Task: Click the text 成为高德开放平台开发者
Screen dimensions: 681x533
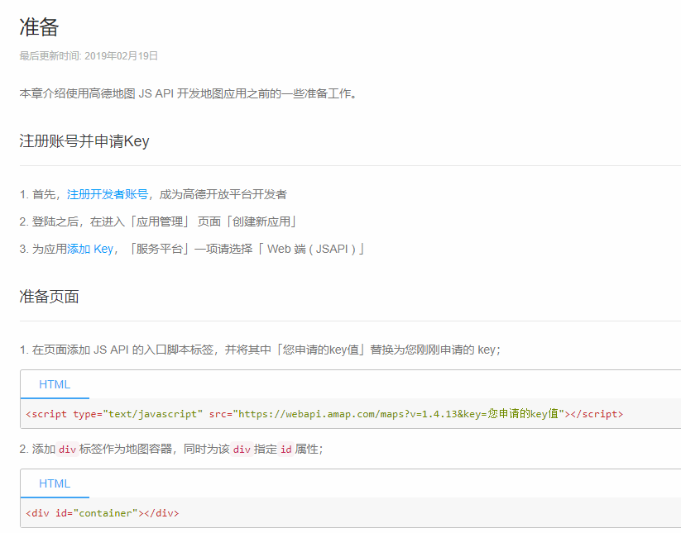Action: pos(223,194)
